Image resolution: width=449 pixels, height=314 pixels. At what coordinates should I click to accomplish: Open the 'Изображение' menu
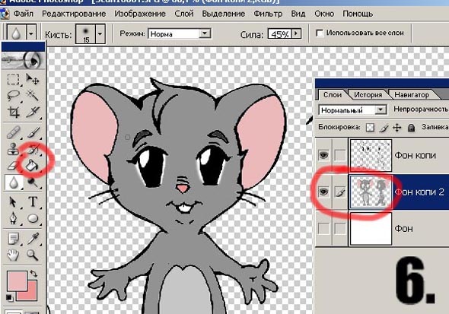click(140, 14)
